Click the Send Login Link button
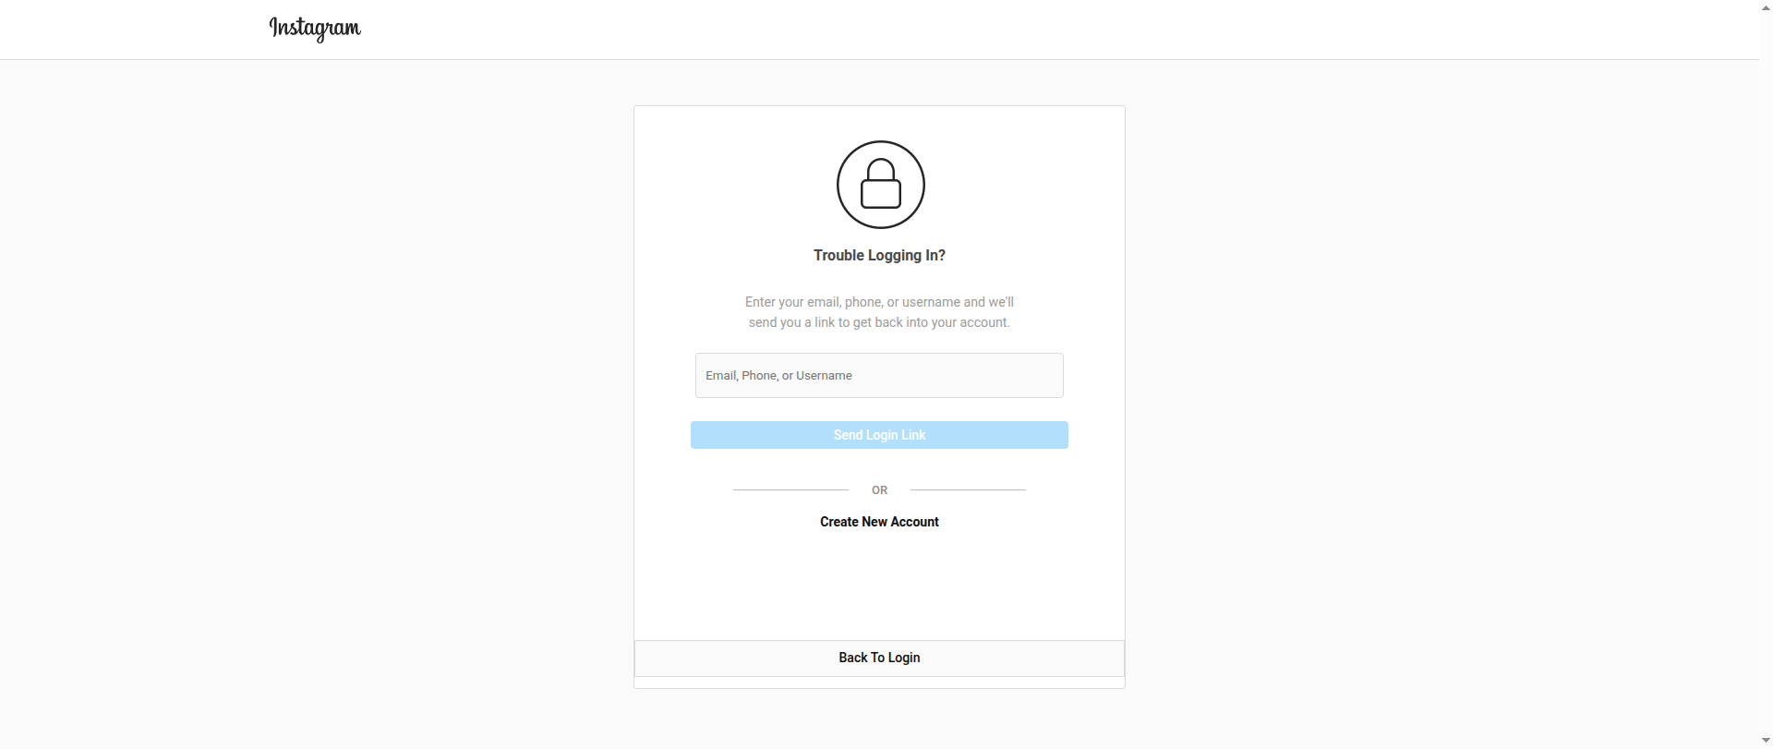Screen dimensions: 1773x749 (x=879, y=435)
